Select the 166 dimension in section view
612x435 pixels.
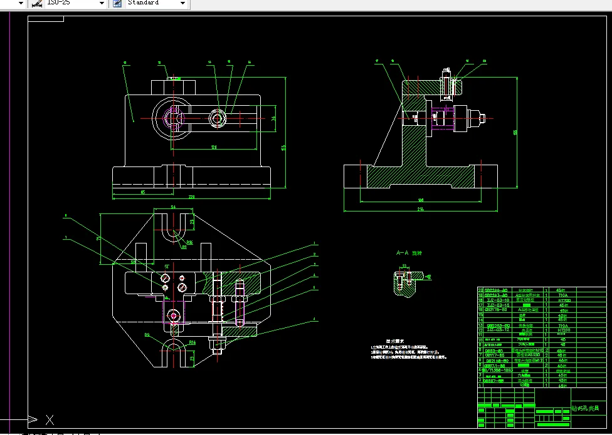pyautogui.click(x=421, y=200)
